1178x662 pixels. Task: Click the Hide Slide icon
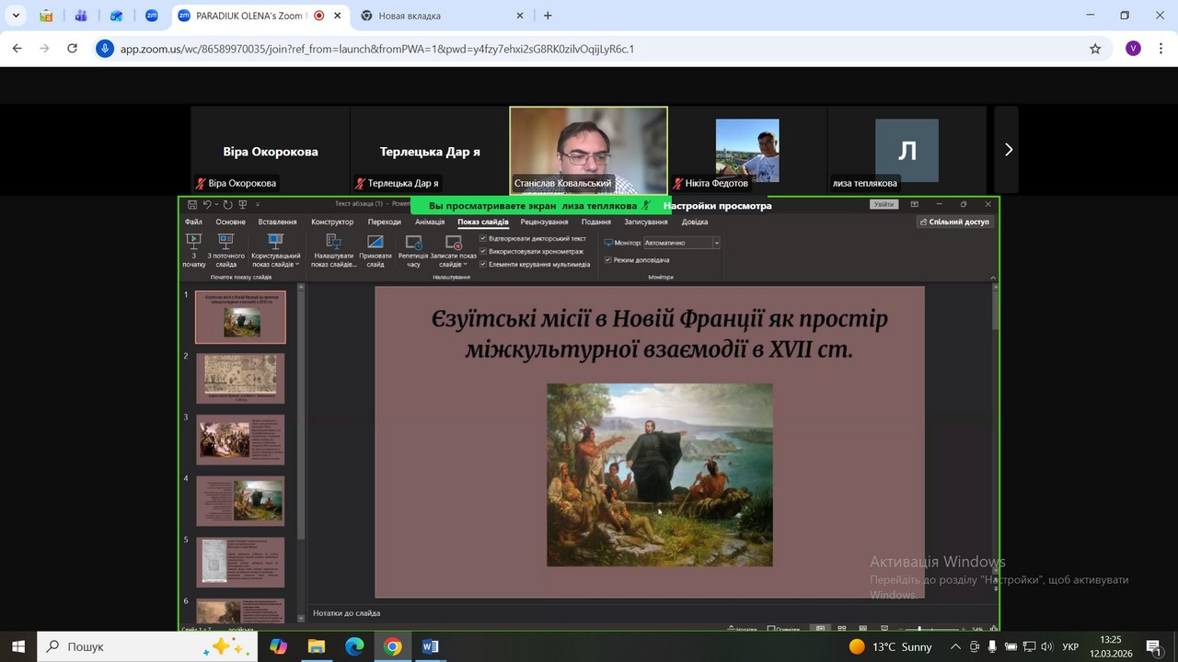(x=375, y=243)
